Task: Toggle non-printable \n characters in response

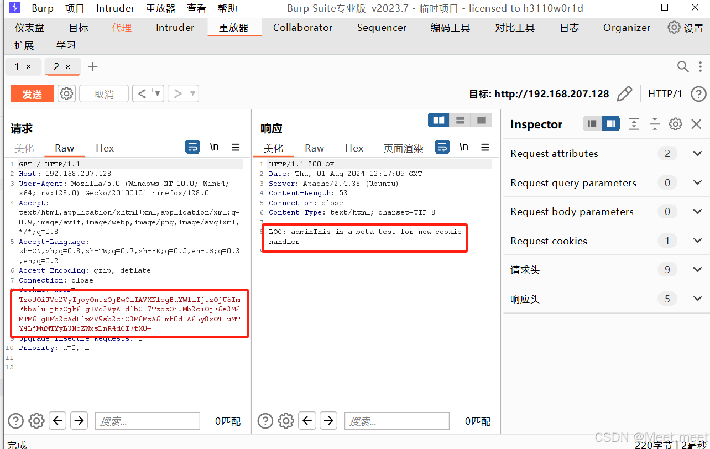Action: (x=464, y=147)
